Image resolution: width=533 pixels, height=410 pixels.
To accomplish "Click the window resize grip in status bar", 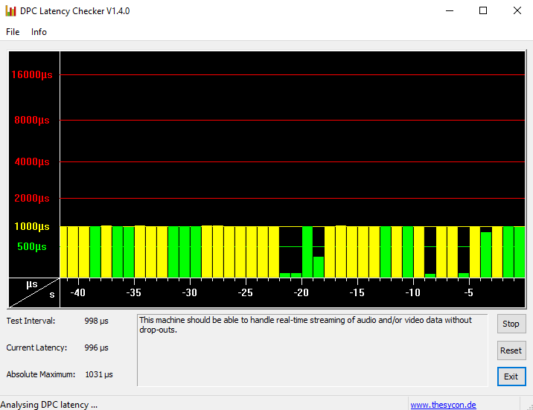I will [x=529, y=406].
